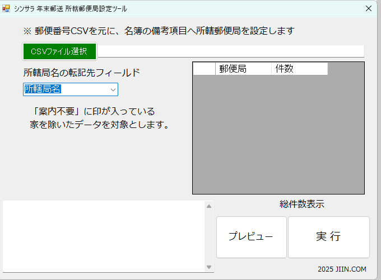Click inside the bottom-left log text box
This screenshot has width=381, height=280.
(x=104, y=236)
